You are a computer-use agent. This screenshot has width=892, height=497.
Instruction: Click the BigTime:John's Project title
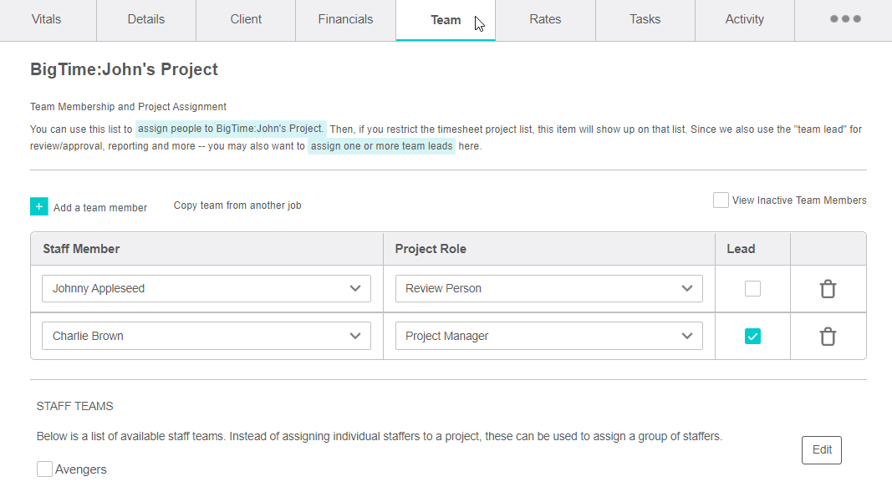[124, 69]
